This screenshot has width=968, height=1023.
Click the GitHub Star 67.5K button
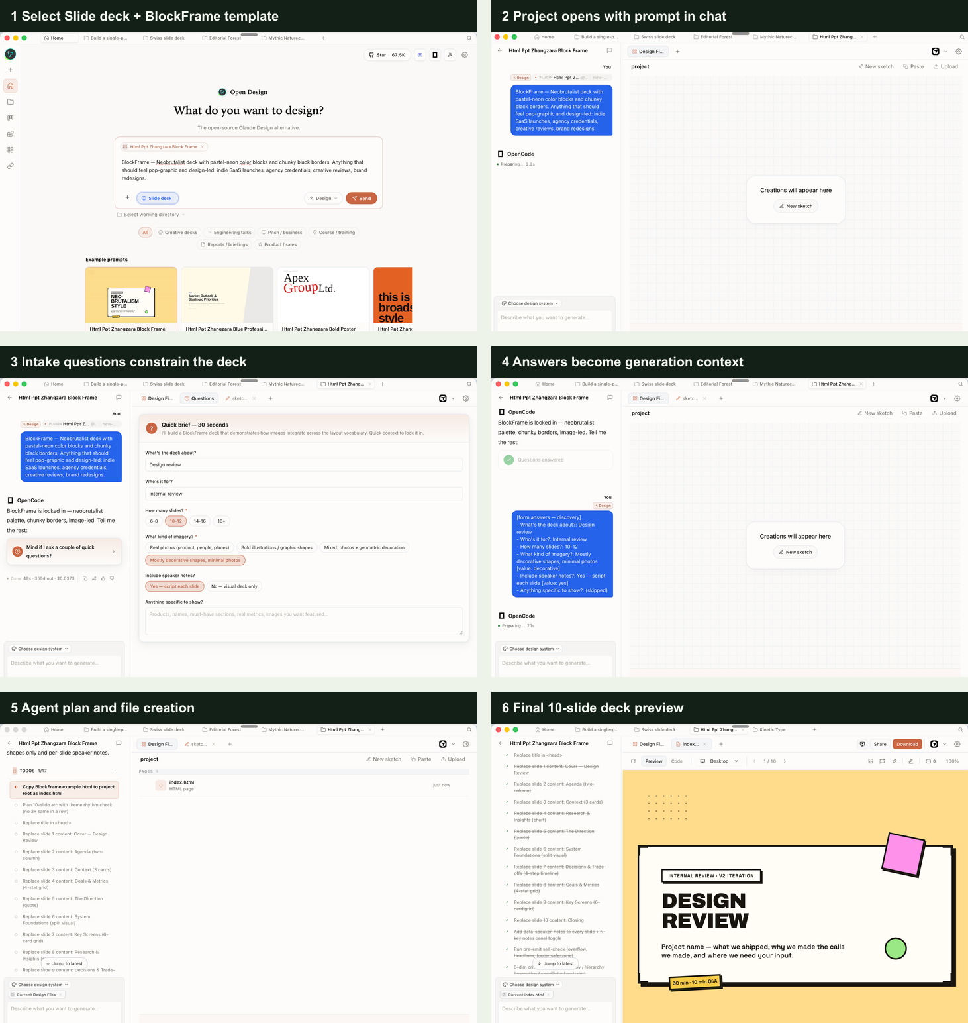click(x=387, y=55)
